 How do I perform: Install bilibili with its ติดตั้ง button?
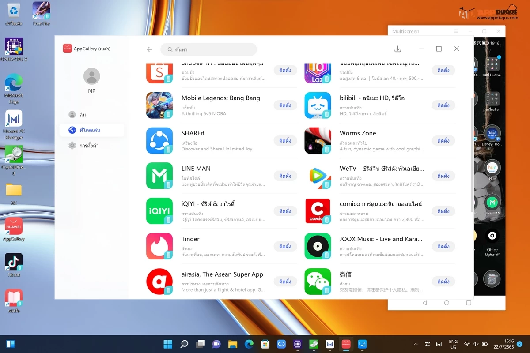443,105
